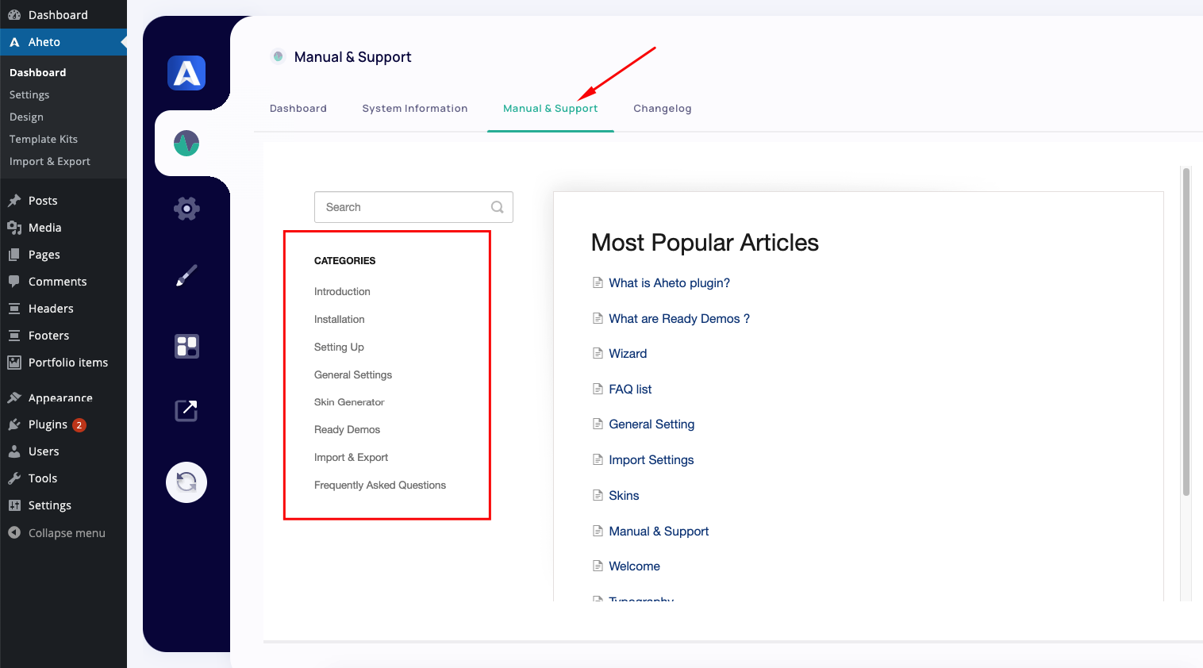
Task: Click the Pages icon in WordPress menu
Action: pos(14,255)
